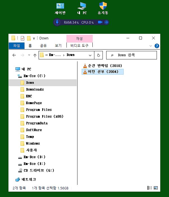Screen dimensions: 169x197
Task: Click the 2개 항목 status text
Action: (x=19, y=188)
